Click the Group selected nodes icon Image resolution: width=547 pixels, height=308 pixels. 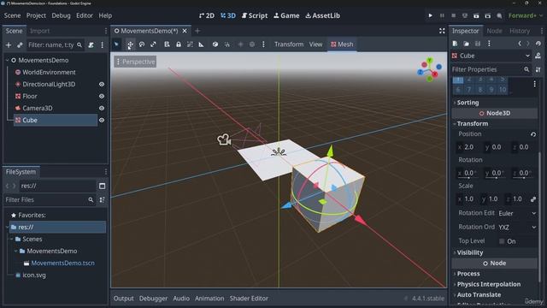(190, 44)
